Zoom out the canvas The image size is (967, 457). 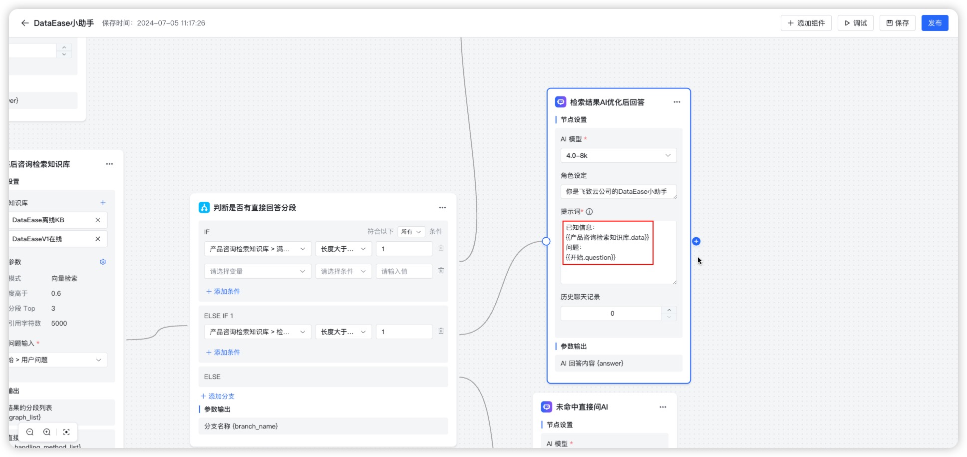coord(30,432)
